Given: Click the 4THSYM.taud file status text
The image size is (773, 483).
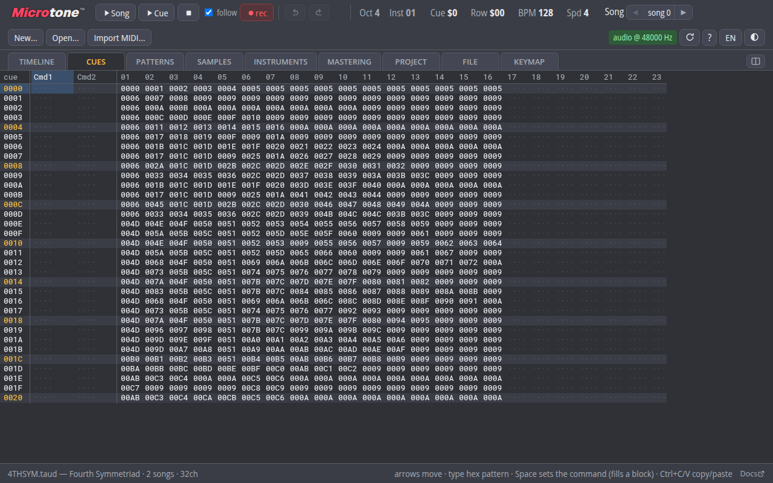Looking at the screenshot, I should click(103, 474).
